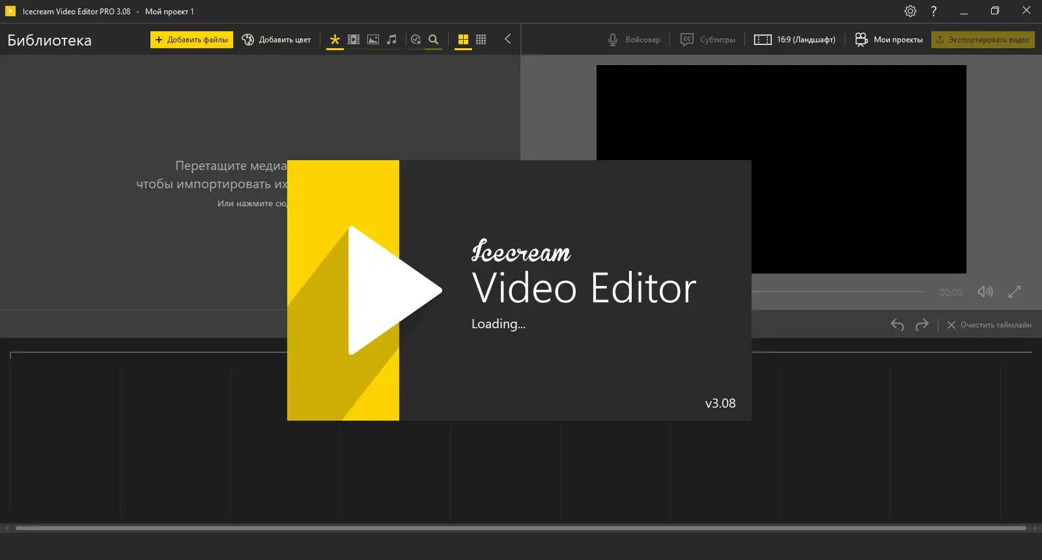The height and width of the screenshot is (560, 1042).
Task: Click timeline horizontal scrollbar
Action: (x=521, y=528)
